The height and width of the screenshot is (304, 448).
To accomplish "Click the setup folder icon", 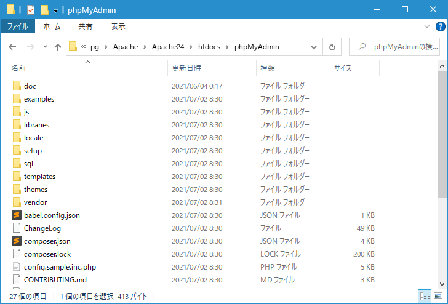I will point(17,150).
